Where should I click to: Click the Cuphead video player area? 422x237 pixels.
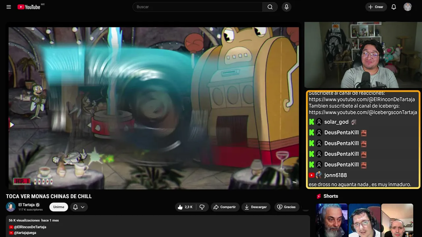point(154,108)
